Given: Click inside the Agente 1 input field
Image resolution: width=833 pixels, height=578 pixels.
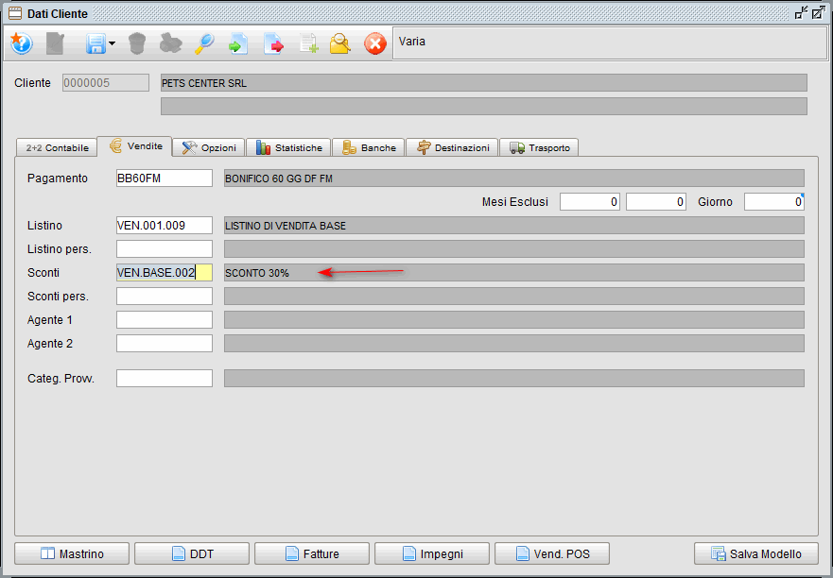Looking at the screenshot, I should (x=163, y=319).
